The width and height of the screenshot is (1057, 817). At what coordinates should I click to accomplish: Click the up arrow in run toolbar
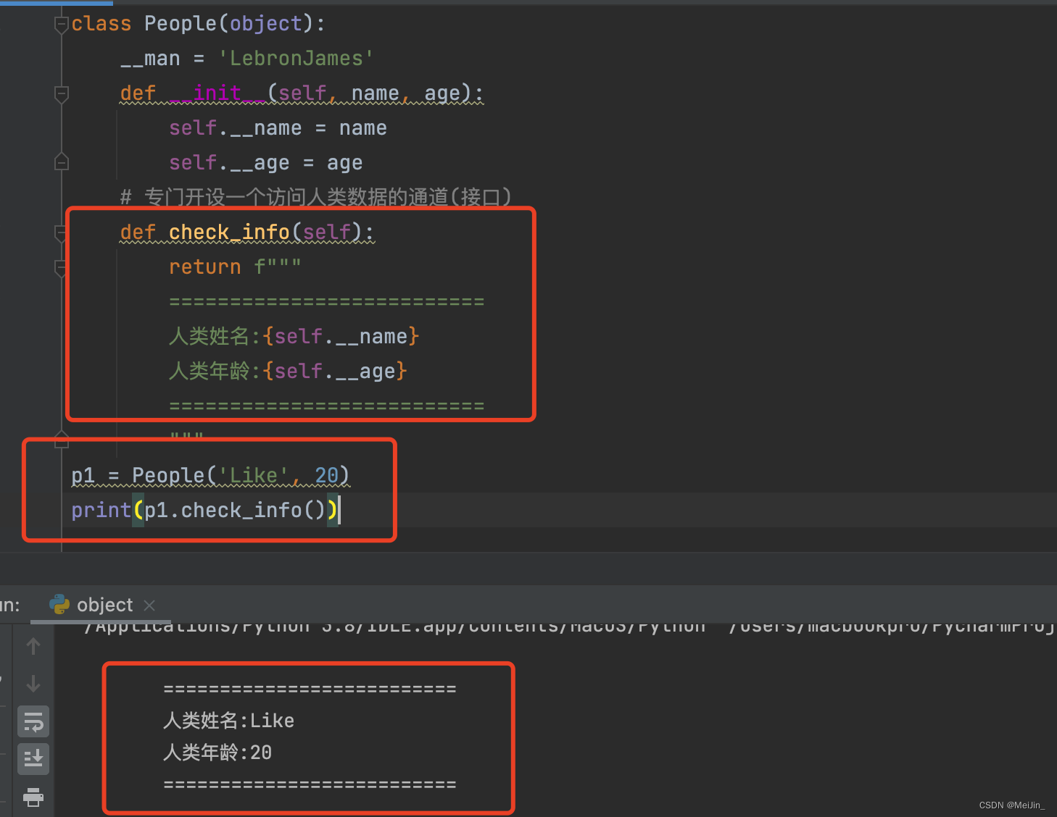click(x=33, y=646)
